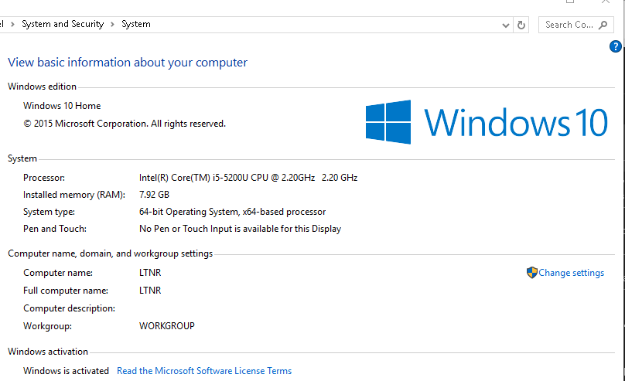Click the 'View basic information about your computer' heading

pyautogui.click(x=128, y=63)
